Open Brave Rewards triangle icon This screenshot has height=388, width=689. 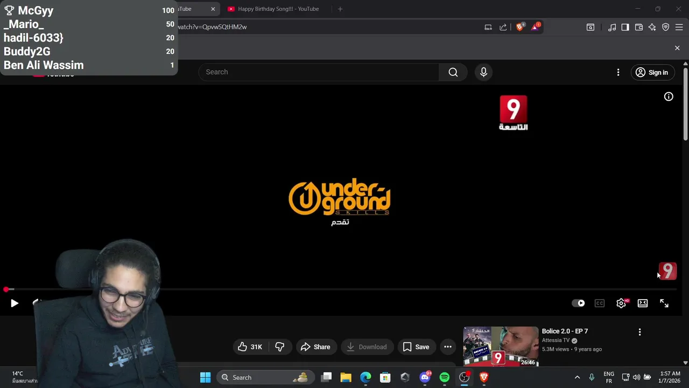(536, 26)
